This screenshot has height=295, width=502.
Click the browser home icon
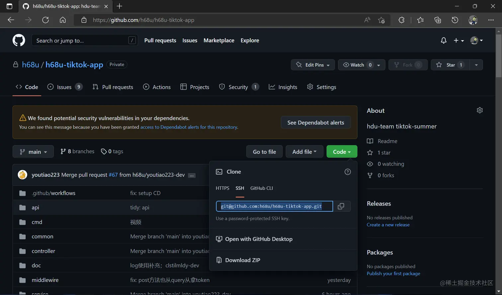[x=63, y=20]
